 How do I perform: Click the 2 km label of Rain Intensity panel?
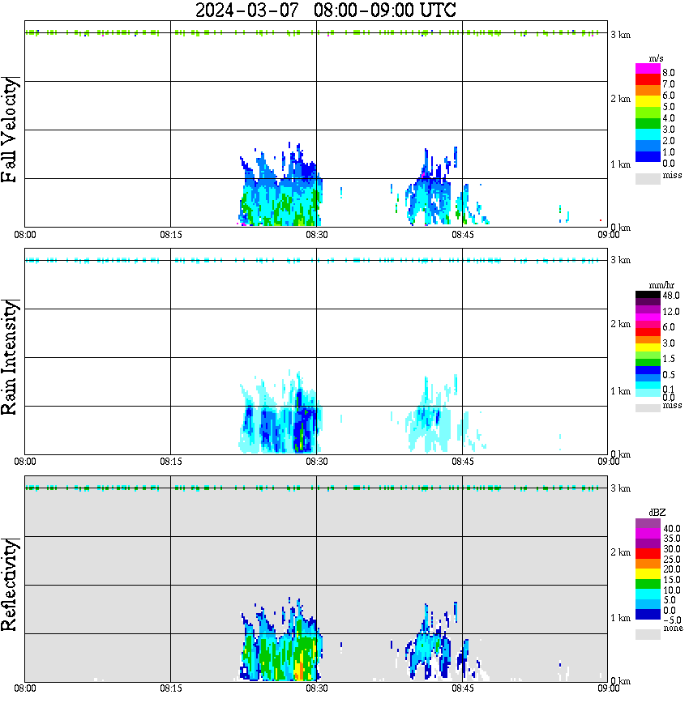(620, 324)
